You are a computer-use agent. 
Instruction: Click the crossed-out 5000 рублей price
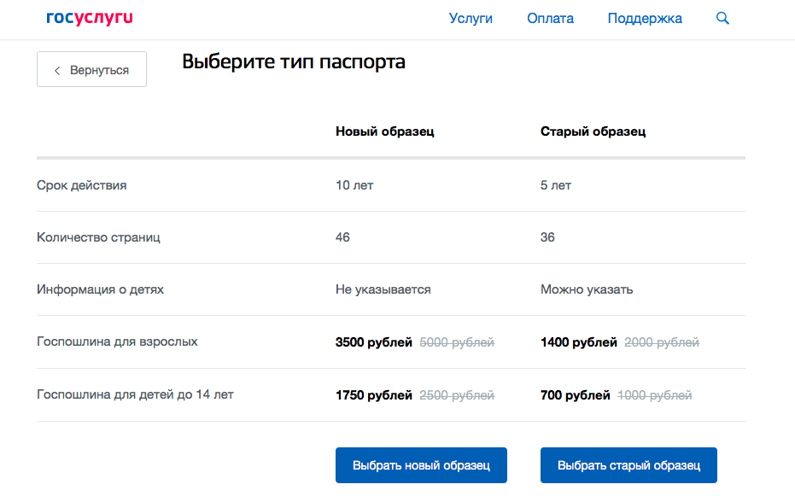tap(457, 342)
